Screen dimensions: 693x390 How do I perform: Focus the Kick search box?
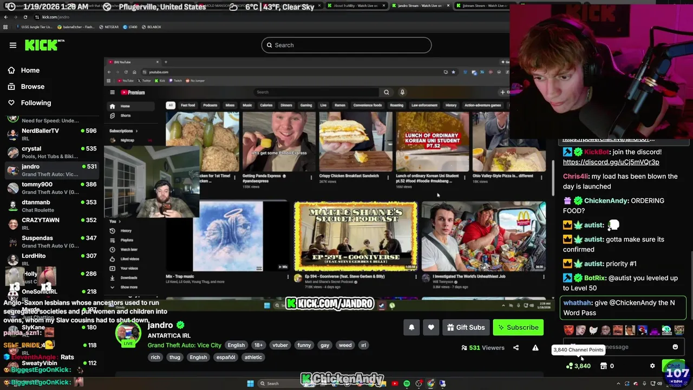click(346, 45)
